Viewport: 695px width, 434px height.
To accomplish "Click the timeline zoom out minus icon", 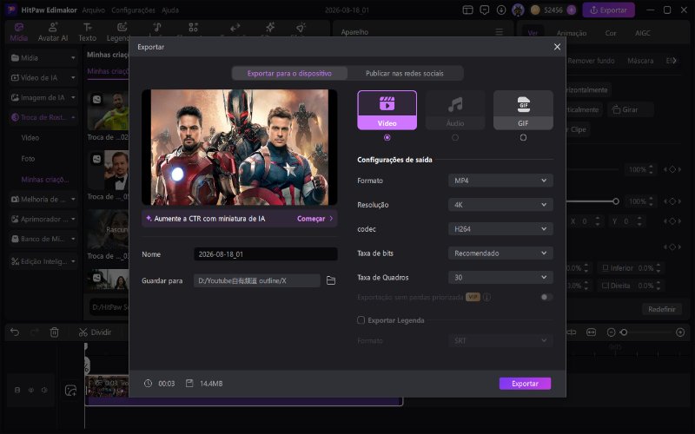I will coord(611,332).
